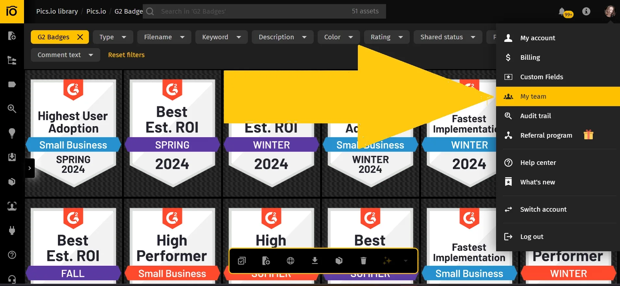Open the archive box icon in sidebar

pos(12,182)
